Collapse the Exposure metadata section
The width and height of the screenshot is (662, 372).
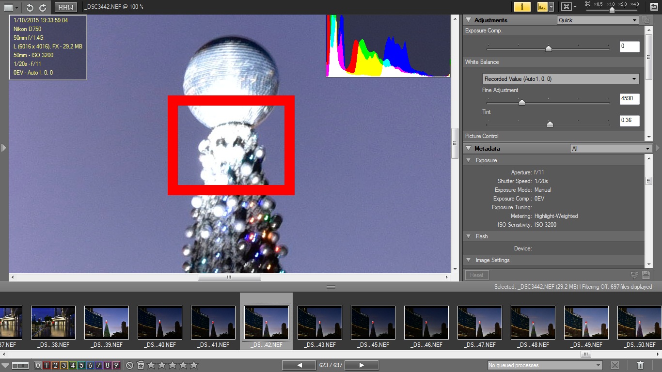coord(469,160)
